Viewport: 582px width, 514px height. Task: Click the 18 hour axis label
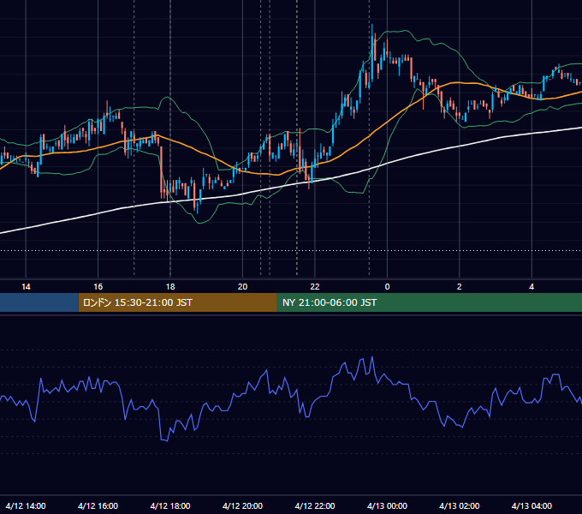coord(170,287)
